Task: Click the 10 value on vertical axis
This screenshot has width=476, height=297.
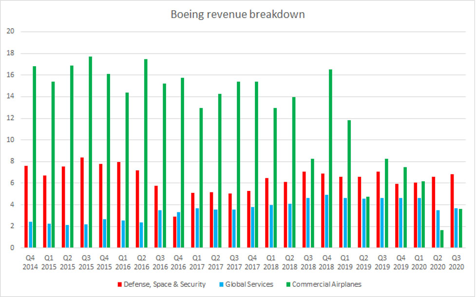Action: 10,140
